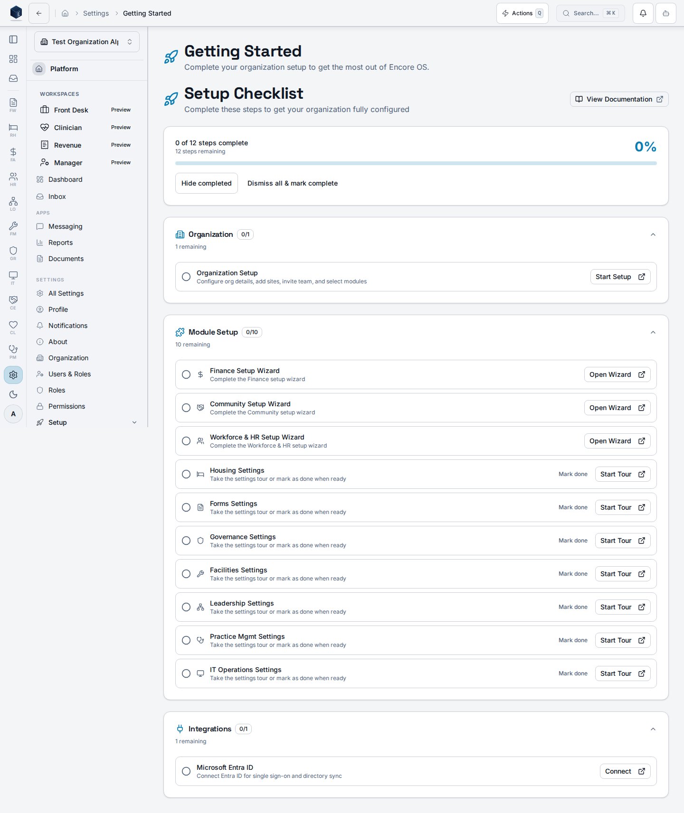Viewport: 684px width, 813px height.
Task: Start Tour for Leadership Settings
Action: 623,607
